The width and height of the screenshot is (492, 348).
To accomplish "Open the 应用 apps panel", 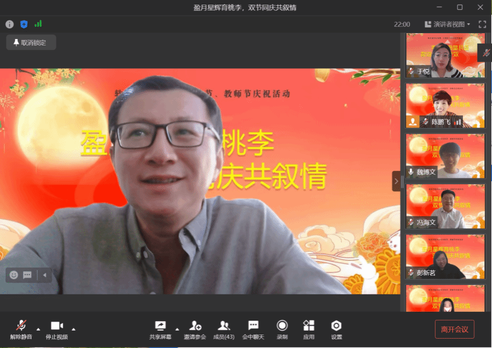I will coord(309,329).
